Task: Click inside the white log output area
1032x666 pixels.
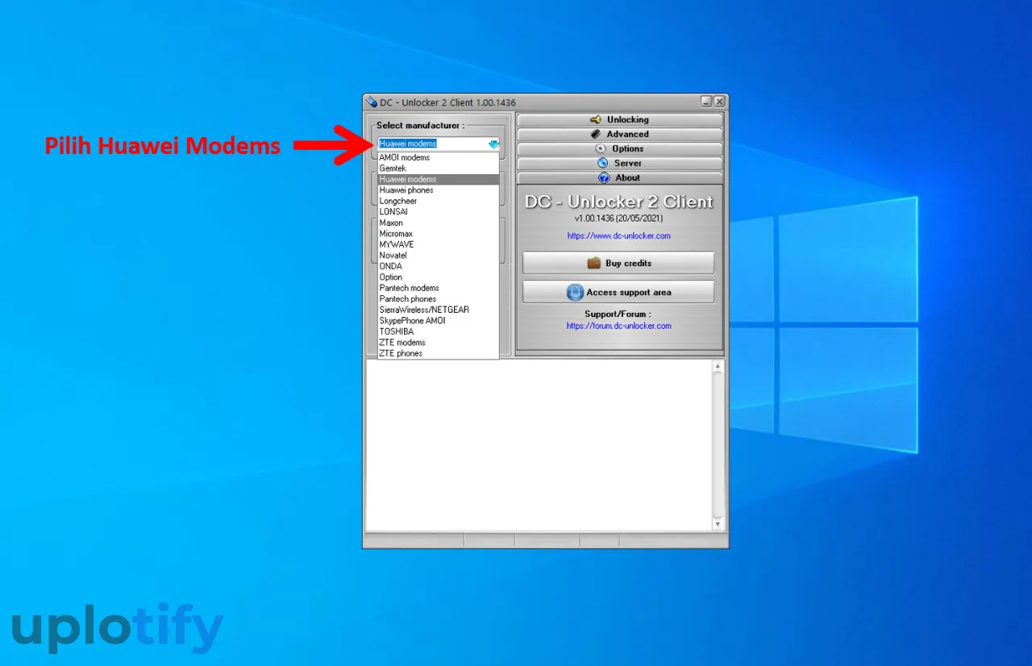Action: click(539, 445)
